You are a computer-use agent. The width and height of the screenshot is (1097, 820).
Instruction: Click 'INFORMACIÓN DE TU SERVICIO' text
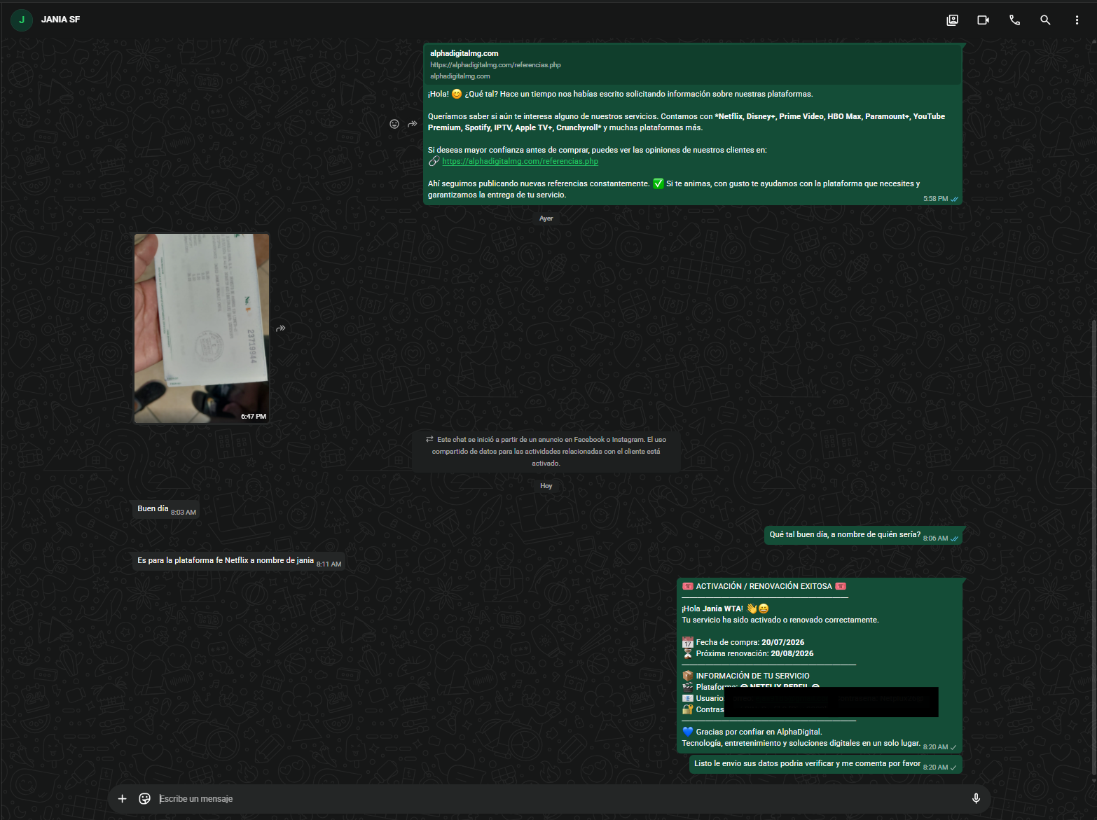(752, 676)
